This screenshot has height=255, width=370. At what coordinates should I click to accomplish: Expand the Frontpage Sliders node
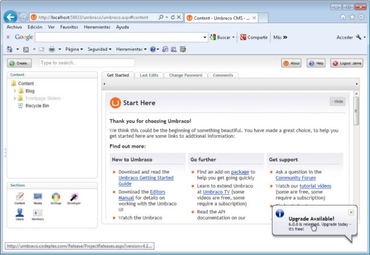(x=15, y=98)
